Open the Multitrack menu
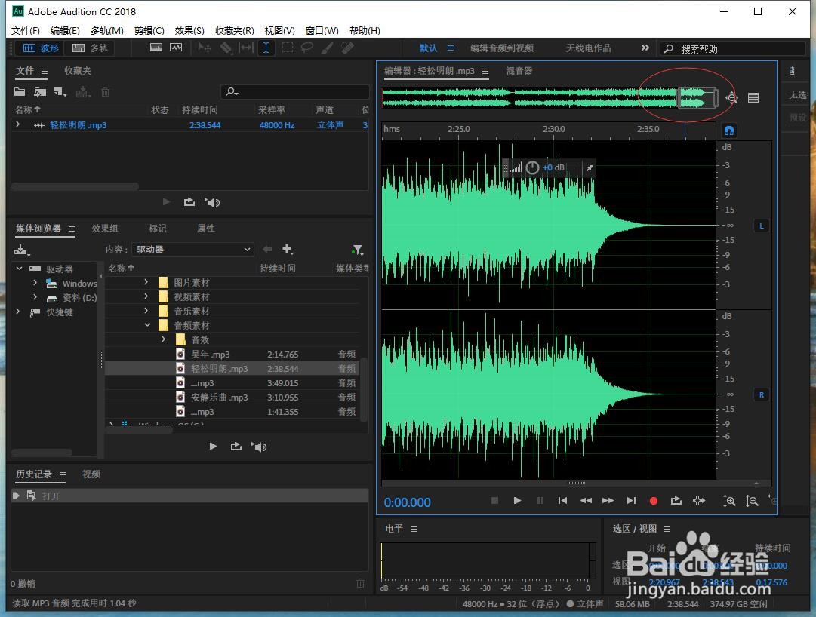The width and height of the screenshot is (816, 617). [107, 31]
